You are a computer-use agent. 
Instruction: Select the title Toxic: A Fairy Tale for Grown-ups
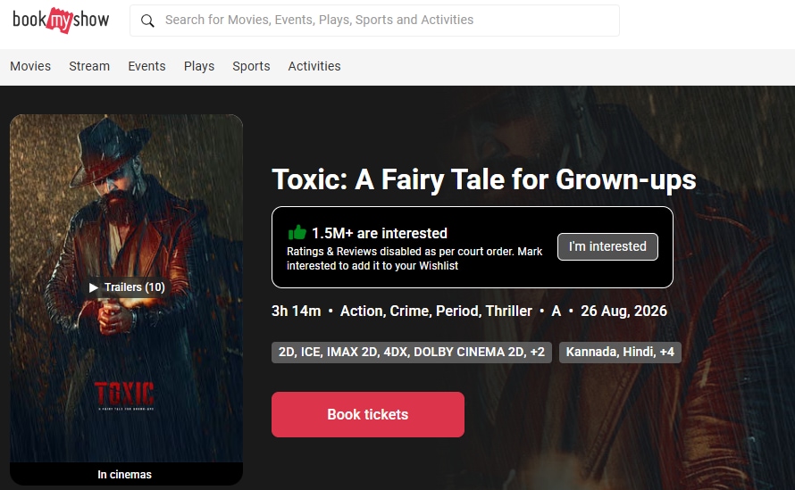coord(483,180)
